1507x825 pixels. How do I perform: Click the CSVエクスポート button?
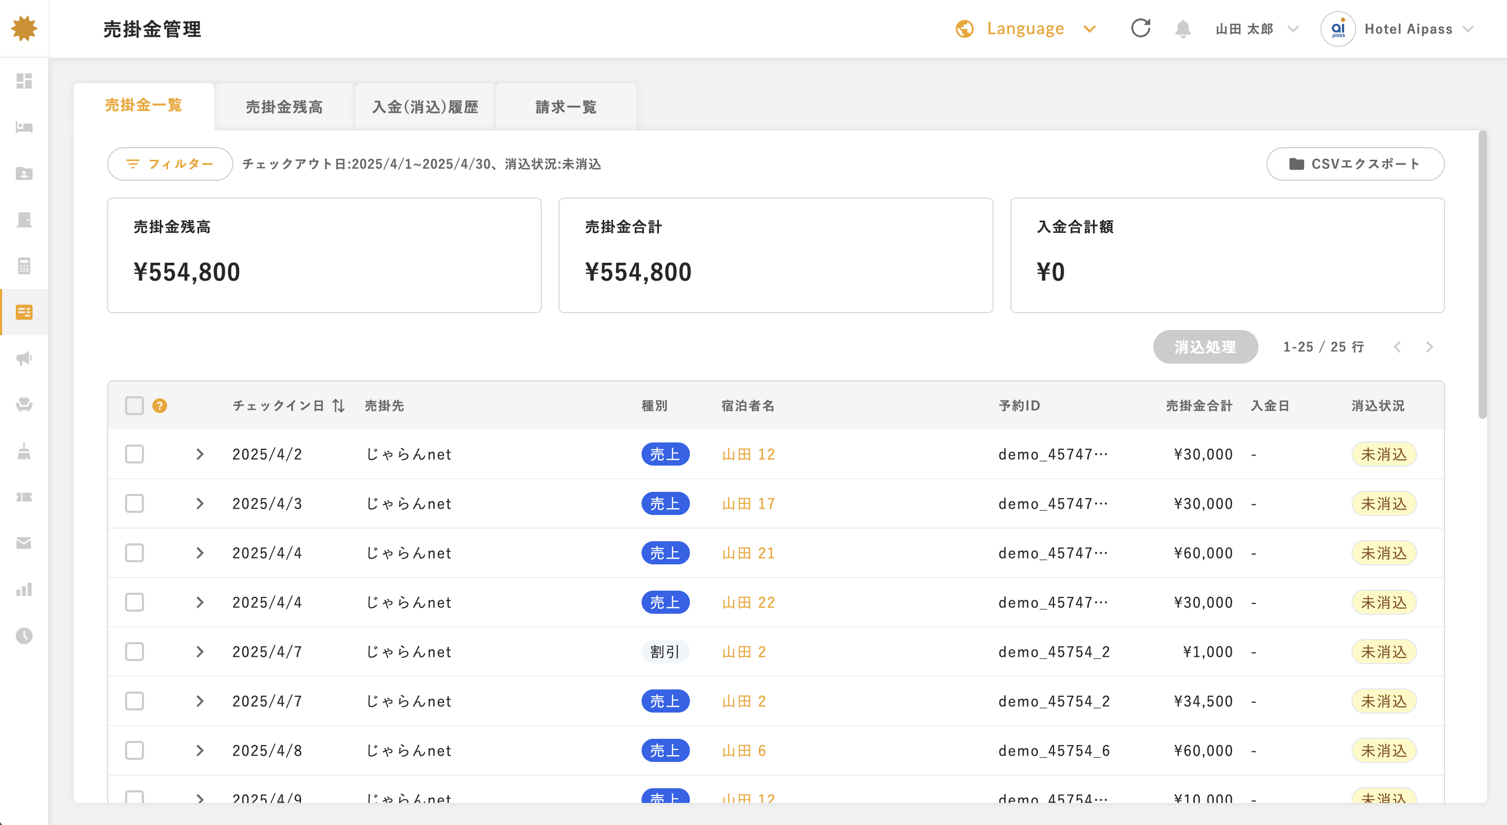(x=1355, y=164)
